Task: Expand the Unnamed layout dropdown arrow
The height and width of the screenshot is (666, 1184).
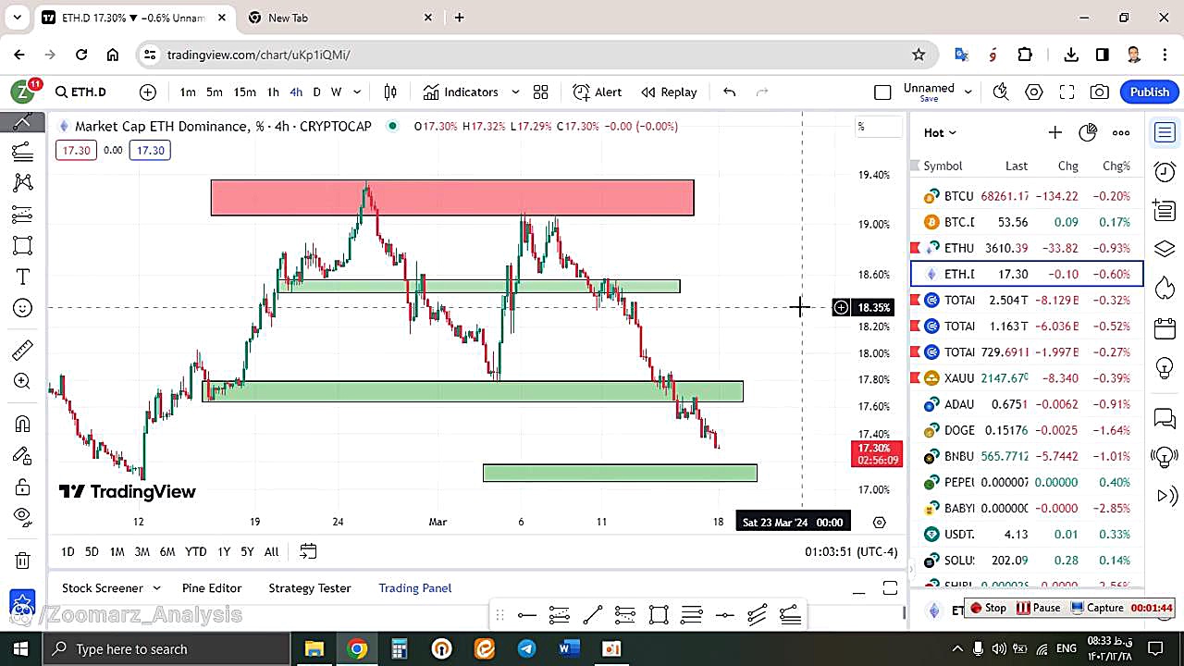Action: click(968, 92)
